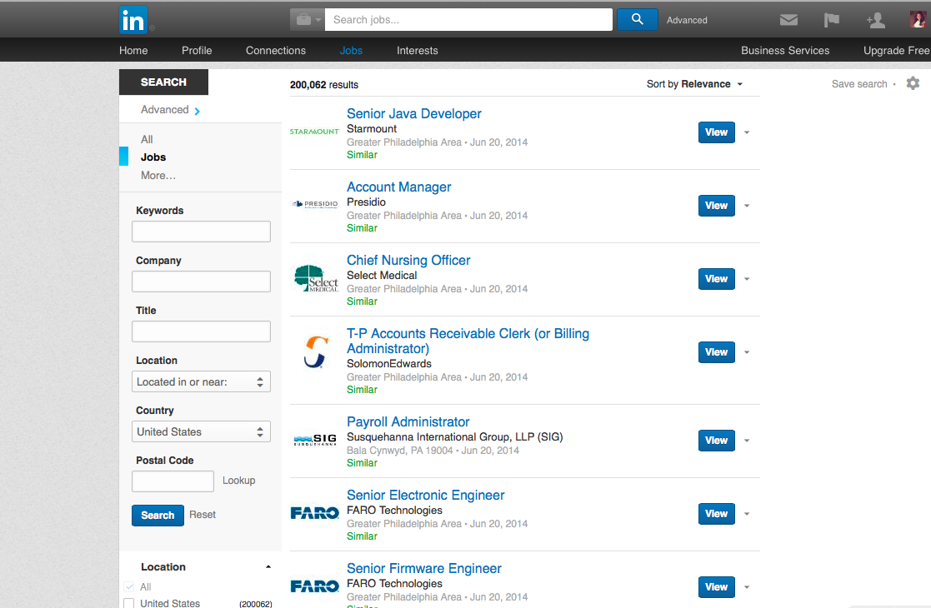Open the Connections menu

(x=276, y=51)
